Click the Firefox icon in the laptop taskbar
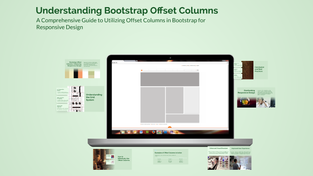Viewport: 313px width, 176px height. point(153,132)
